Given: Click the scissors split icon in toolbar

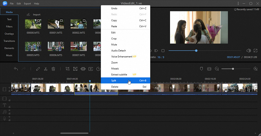Looking at the screenshot, I should (46, 69).
